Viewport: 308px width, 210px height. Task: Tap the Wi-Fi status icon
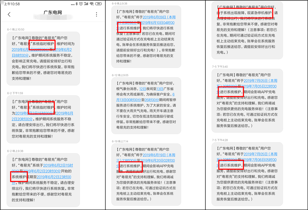click(x=92, y=4)
